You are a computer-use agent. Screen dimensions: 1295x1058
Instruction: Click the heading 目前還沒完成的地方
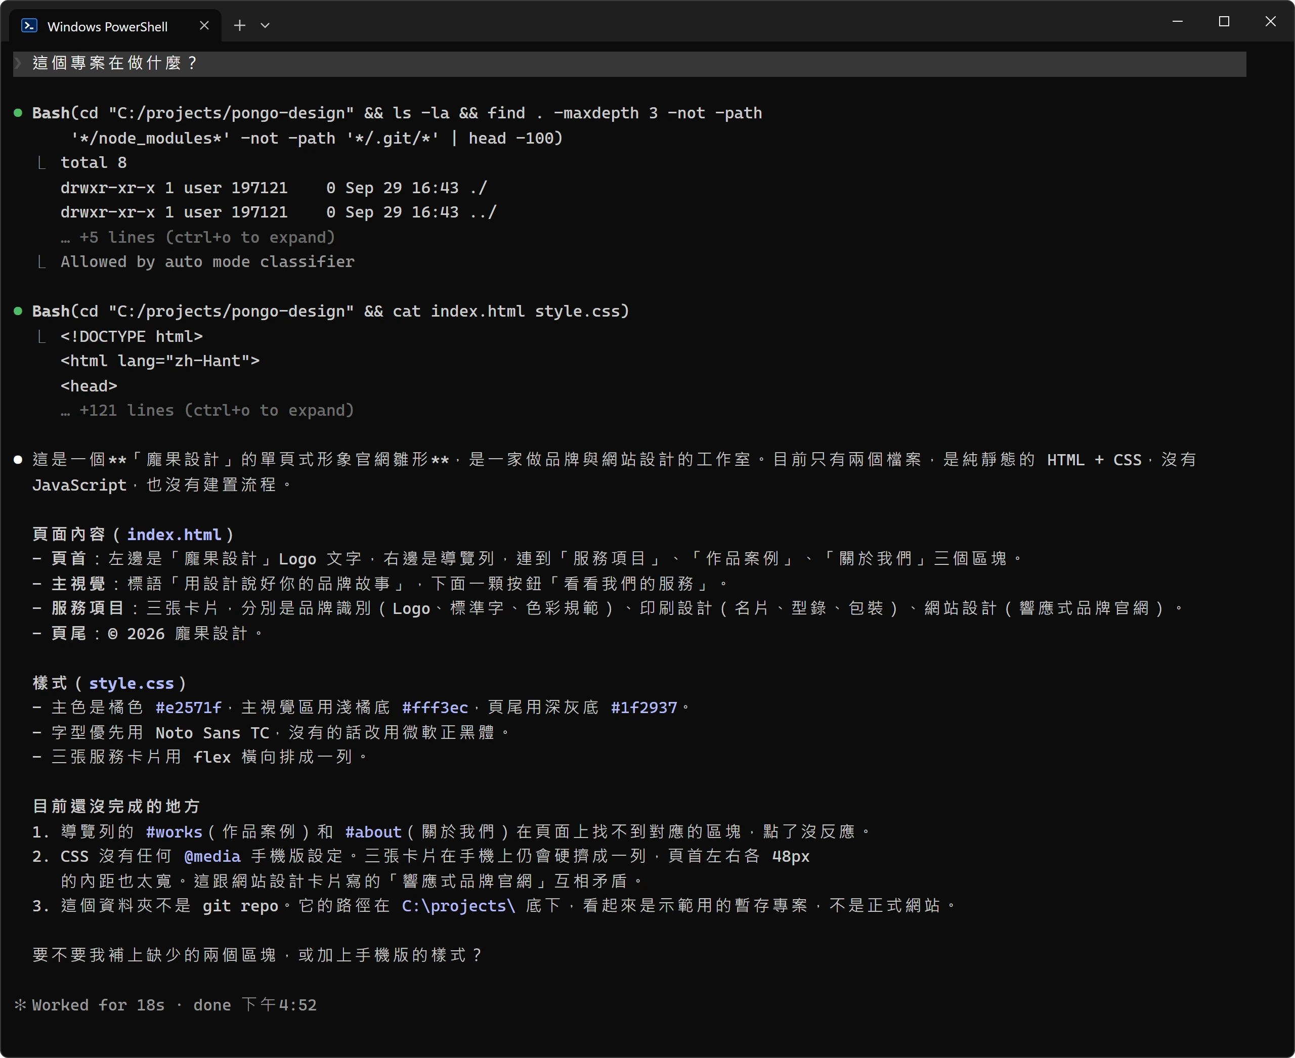point(116,807)
